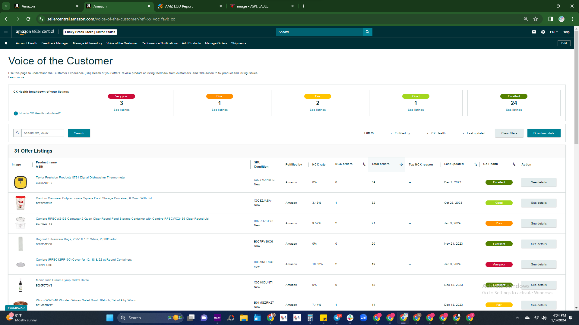Reload the page in browser
Viewport: 579px width, 325px height.
pyautogui.click(x=28, y=19)
